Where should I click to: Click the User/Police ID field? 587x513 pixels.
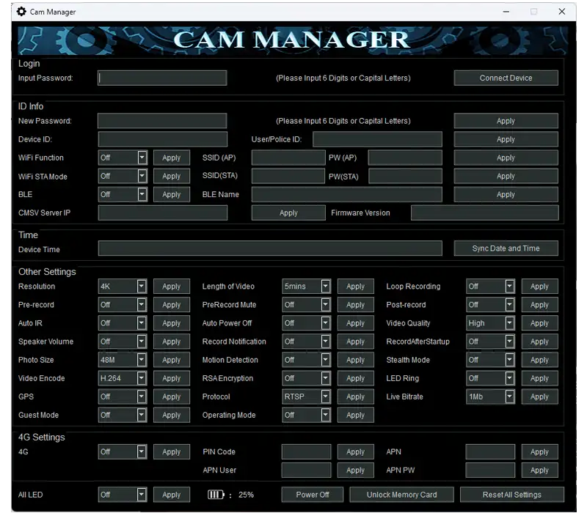377,139
